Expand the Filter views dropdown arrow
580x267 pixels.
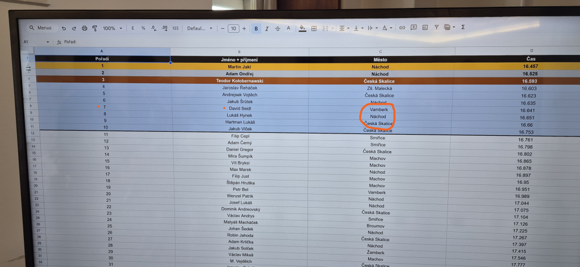click(454, 27)
